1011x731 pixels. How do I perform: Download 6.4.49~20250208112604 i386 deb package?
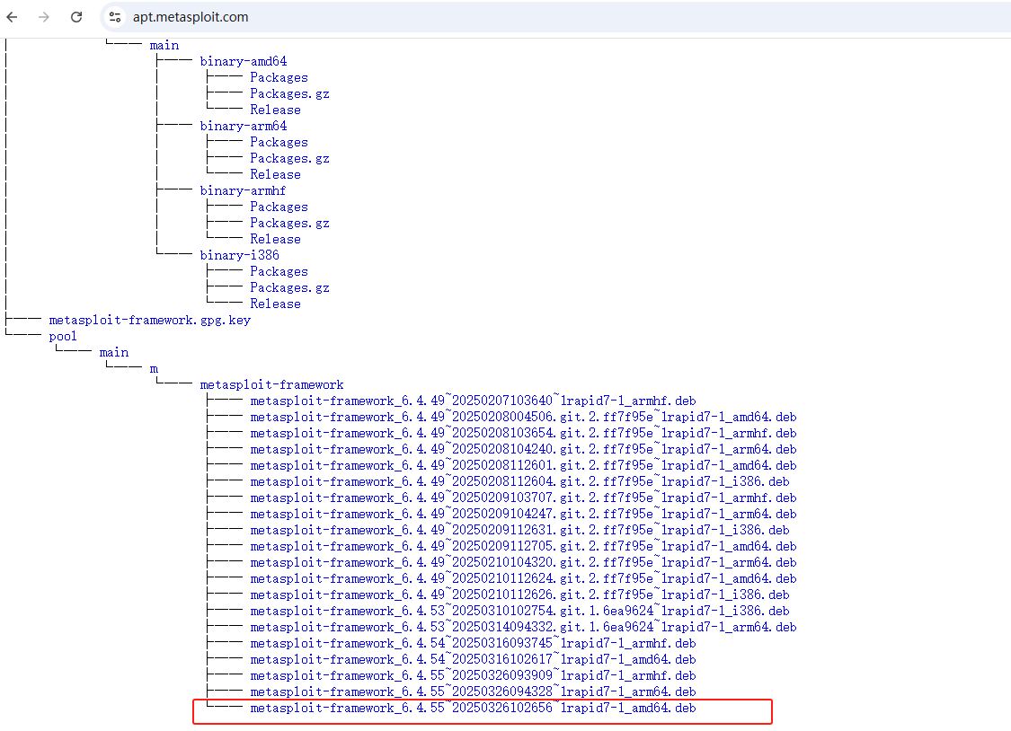coord(519,481)
